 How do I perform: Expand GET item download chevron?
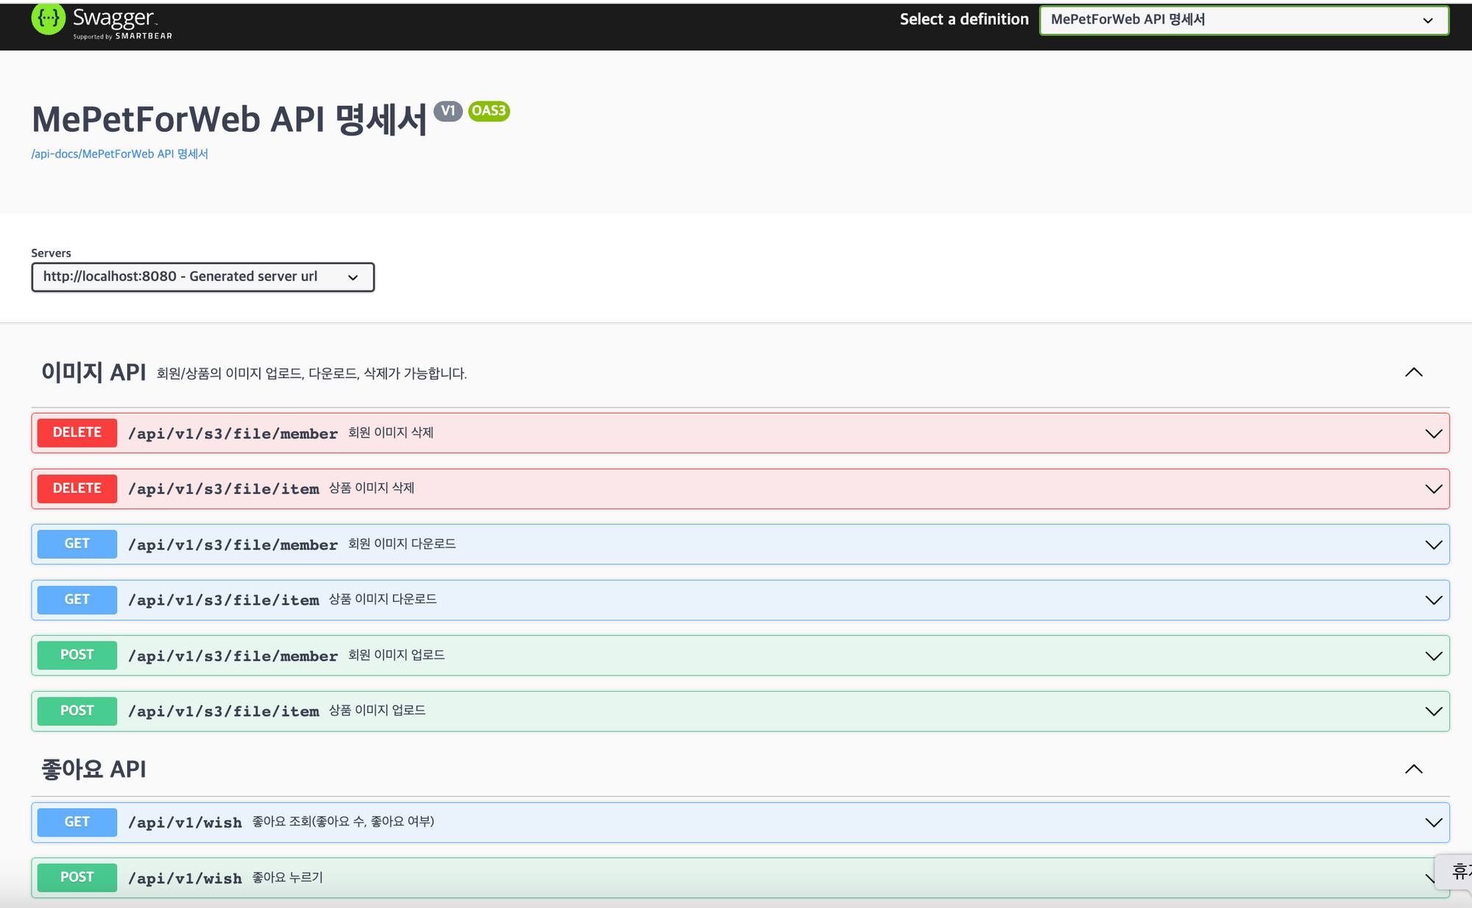pos(1433,600)
